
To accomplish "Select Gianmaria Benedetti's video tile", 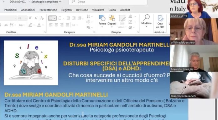I will click(194, 85).
